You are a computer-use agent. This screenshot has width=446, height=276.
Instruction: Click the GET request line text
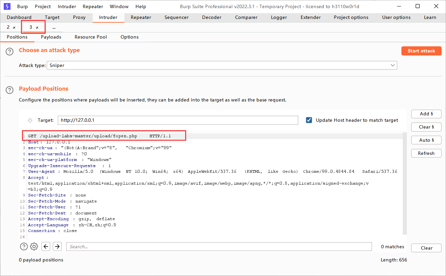point(100,136)
